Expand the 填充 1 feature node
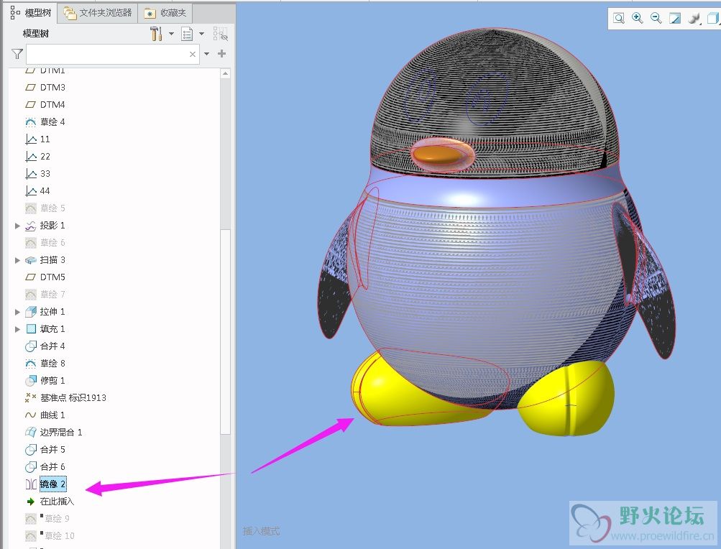This screenshot has width=721, height=549. click(17, 329)
